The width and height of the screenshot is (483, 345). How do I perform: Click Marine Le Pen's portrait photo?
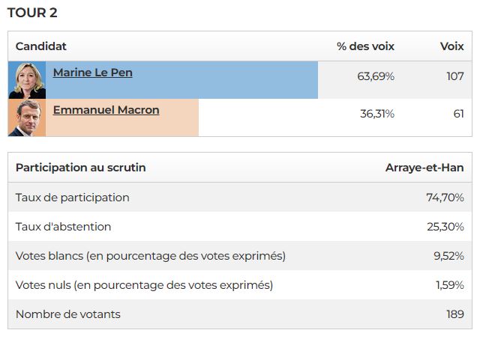[27, 80]
